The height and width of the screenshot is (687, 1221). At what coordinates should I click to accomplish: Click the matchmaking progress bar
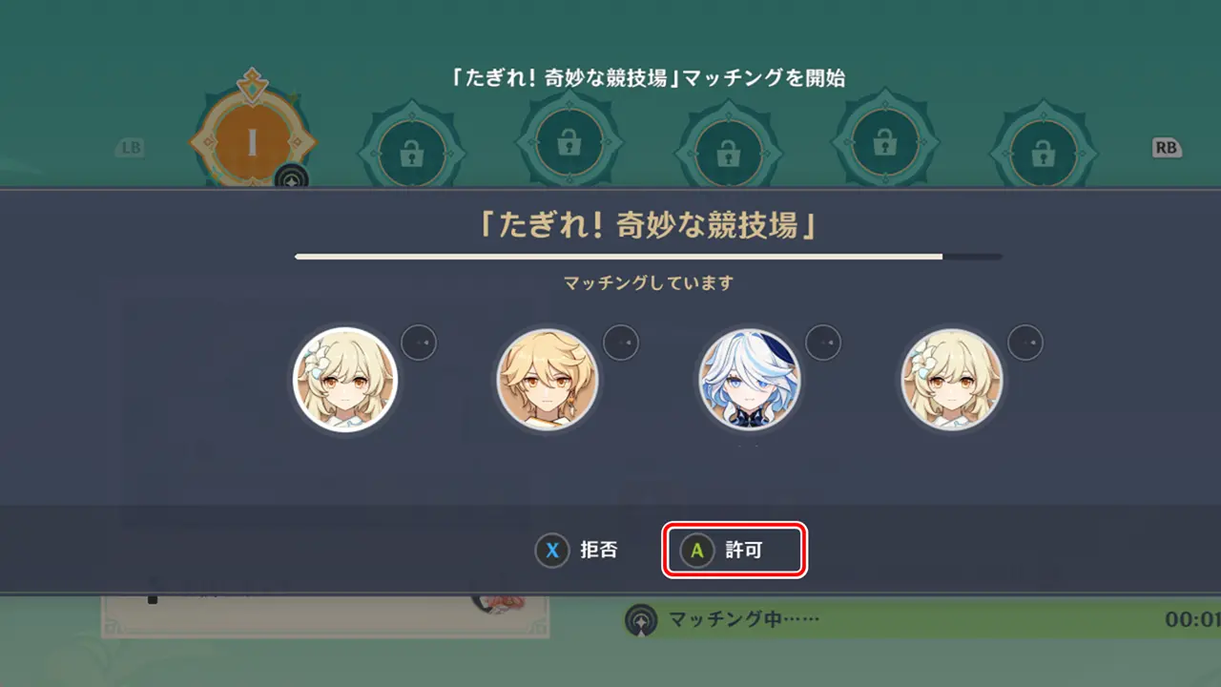649,257
